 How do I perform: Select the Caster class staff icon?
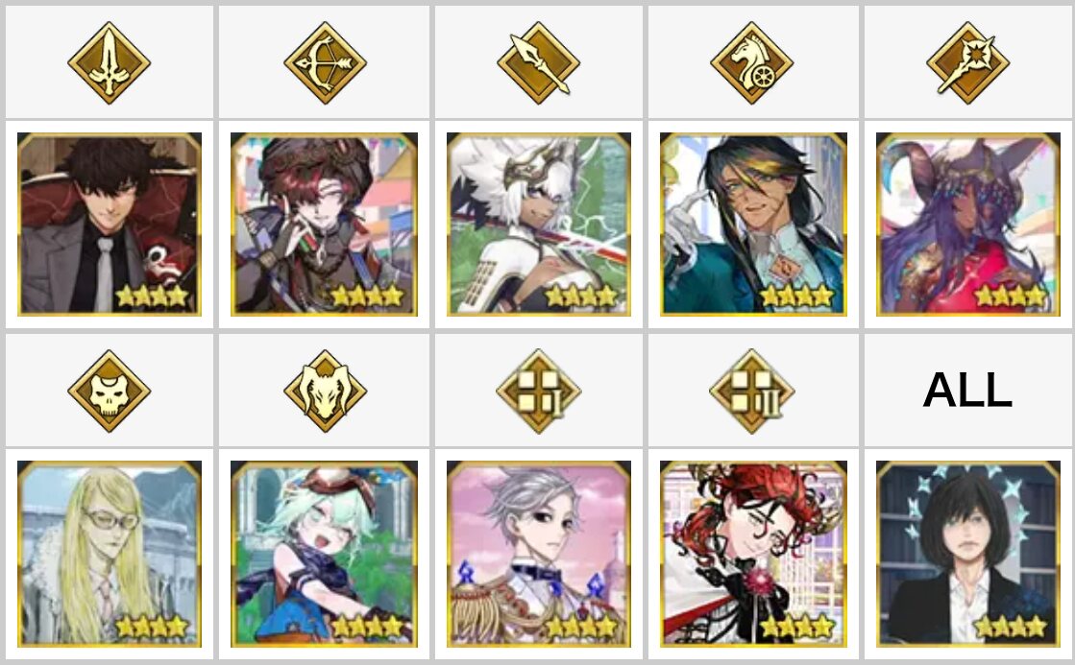click(967, 63)
